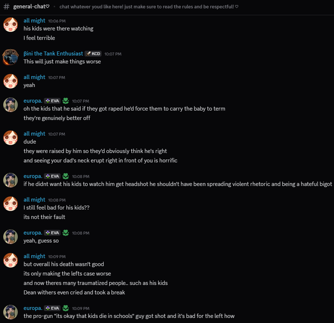
Task: Click 'all might' username at 10:06 PM
Action: (x=34, y=21)
